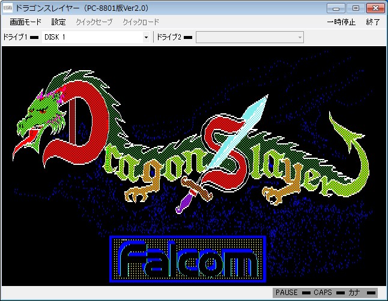
Task: Click 一時停止 to pause emulation
Action: (x=341, y=22)
